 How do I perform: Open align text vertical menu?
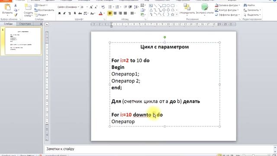click(143, 10)
